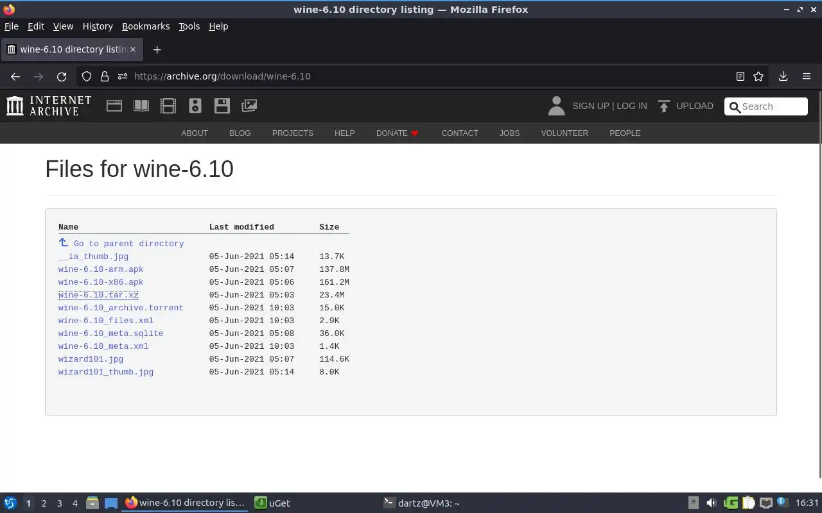
Task: Download wine-6.10-x86.apk file
Action: [101, 282]
